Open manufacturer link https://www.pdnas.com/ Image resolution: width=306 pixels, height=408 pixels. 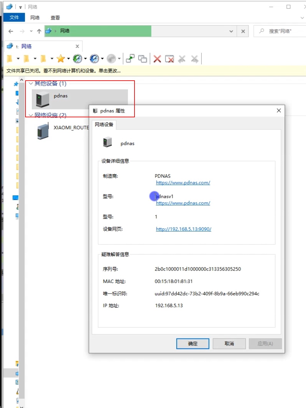[x=183, y=183]
